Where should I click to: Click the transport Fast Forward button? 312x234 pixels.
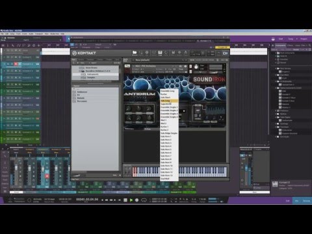pyautogui.click(x=111, y=200)
